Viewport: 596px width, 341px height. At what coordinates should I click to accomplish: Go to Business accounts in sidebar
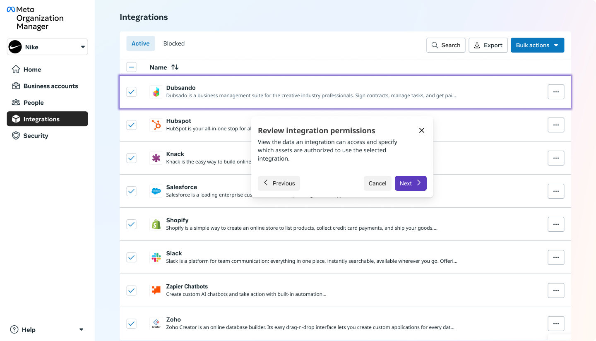pyautogui.click(x=50, y=86)
